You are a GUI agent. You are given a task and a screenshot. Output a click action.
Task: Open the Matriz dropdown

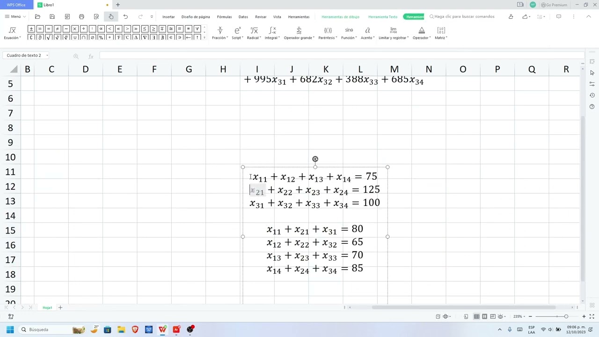tap(441, 33)
